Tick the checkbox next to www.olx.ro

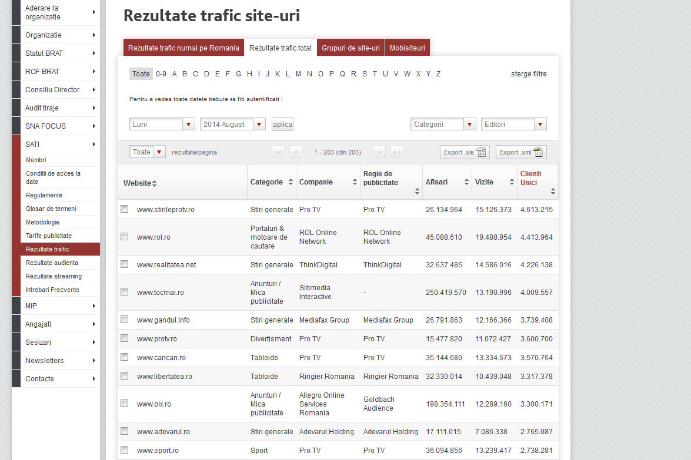(x=124, y=404)
